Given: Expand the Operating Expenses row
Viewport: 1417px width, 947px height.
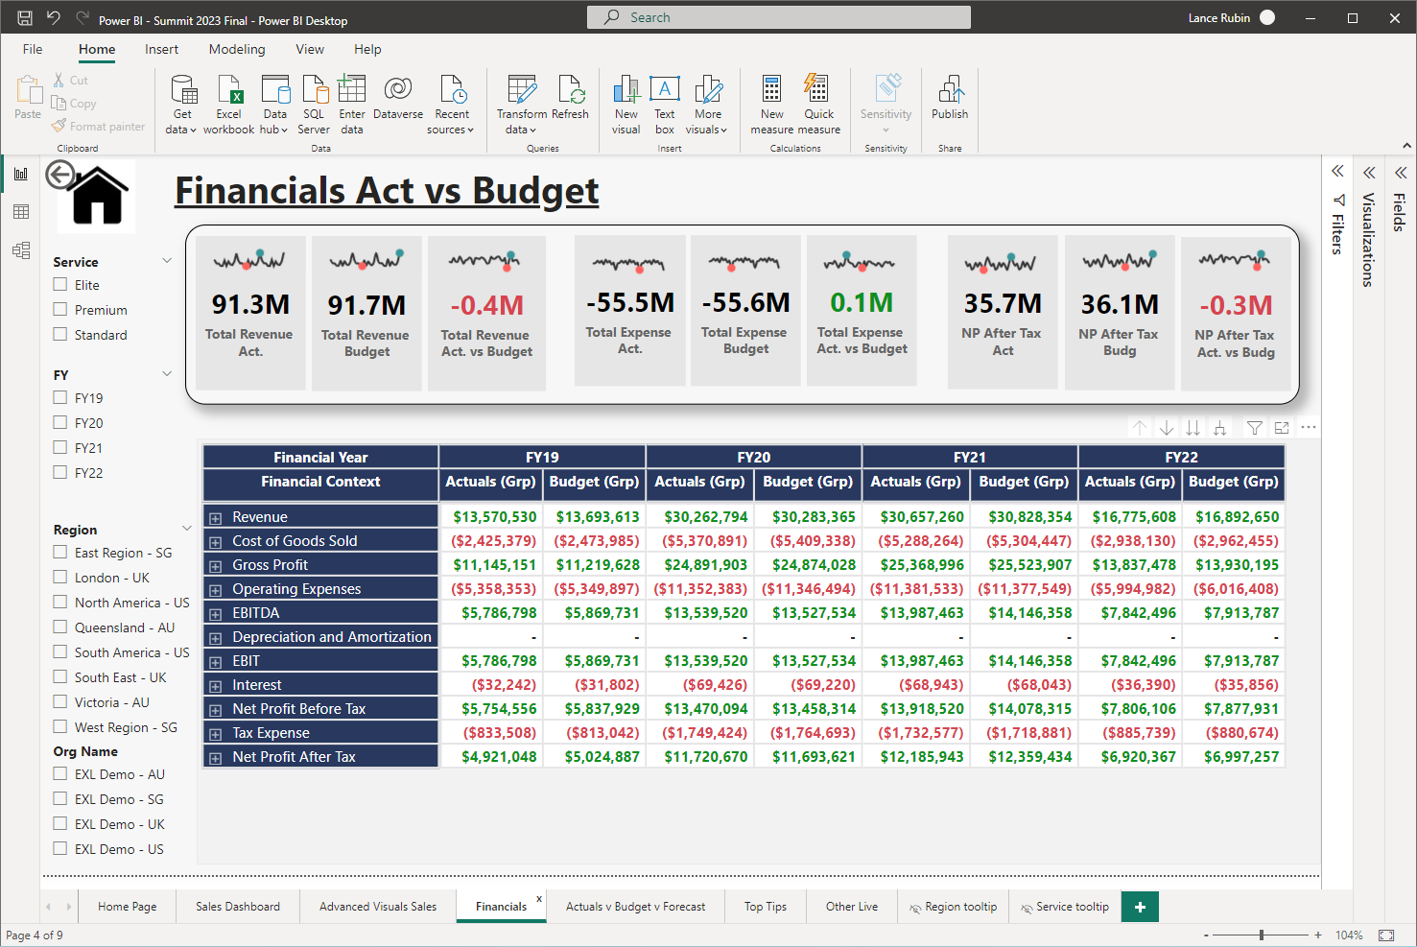Looking at the screenshot, I should (x=216, y=590).
